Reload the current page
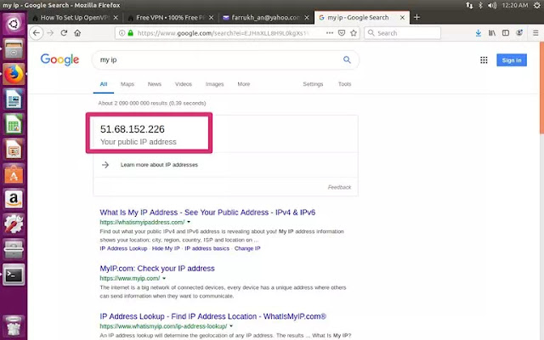The width and height of the screenshot is (544, 340). click(64, 33)
